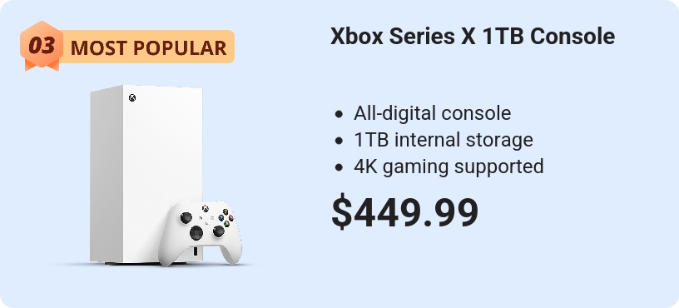679x308 pixels.
Task: Click the 03 hexagon rank badge
Action: pos(42,45)
